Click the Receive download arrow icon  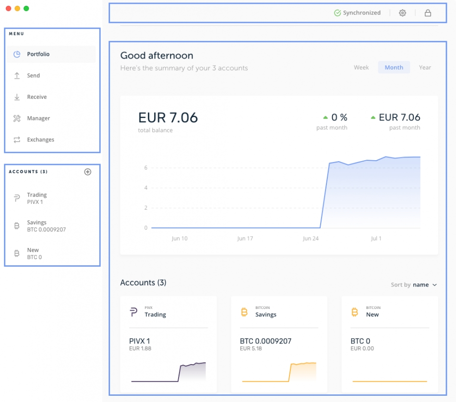tap(17, 97)
